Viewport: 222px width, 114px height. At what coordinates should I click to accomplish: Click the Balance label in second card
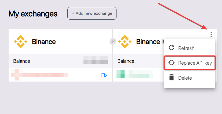point(126,61)
